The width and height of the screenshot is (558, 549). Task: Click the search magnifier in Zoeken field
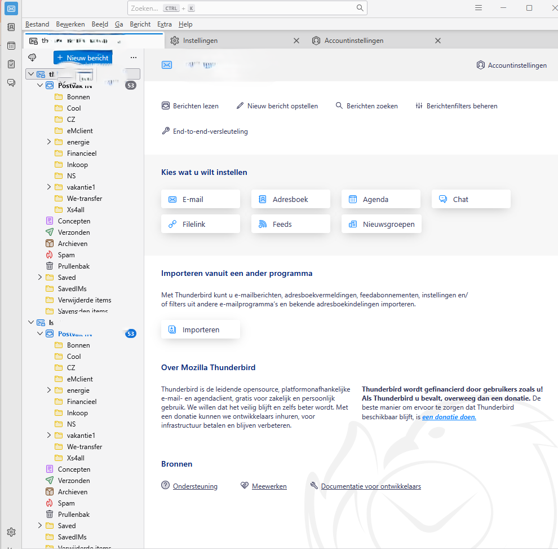pos(360,8)
